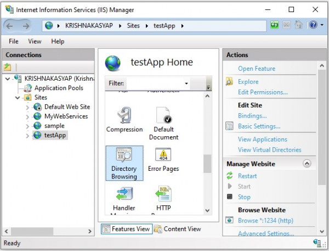
Task: Click the features list scroll up arrow
Action: pyautogui.click(x=207, y=96)
